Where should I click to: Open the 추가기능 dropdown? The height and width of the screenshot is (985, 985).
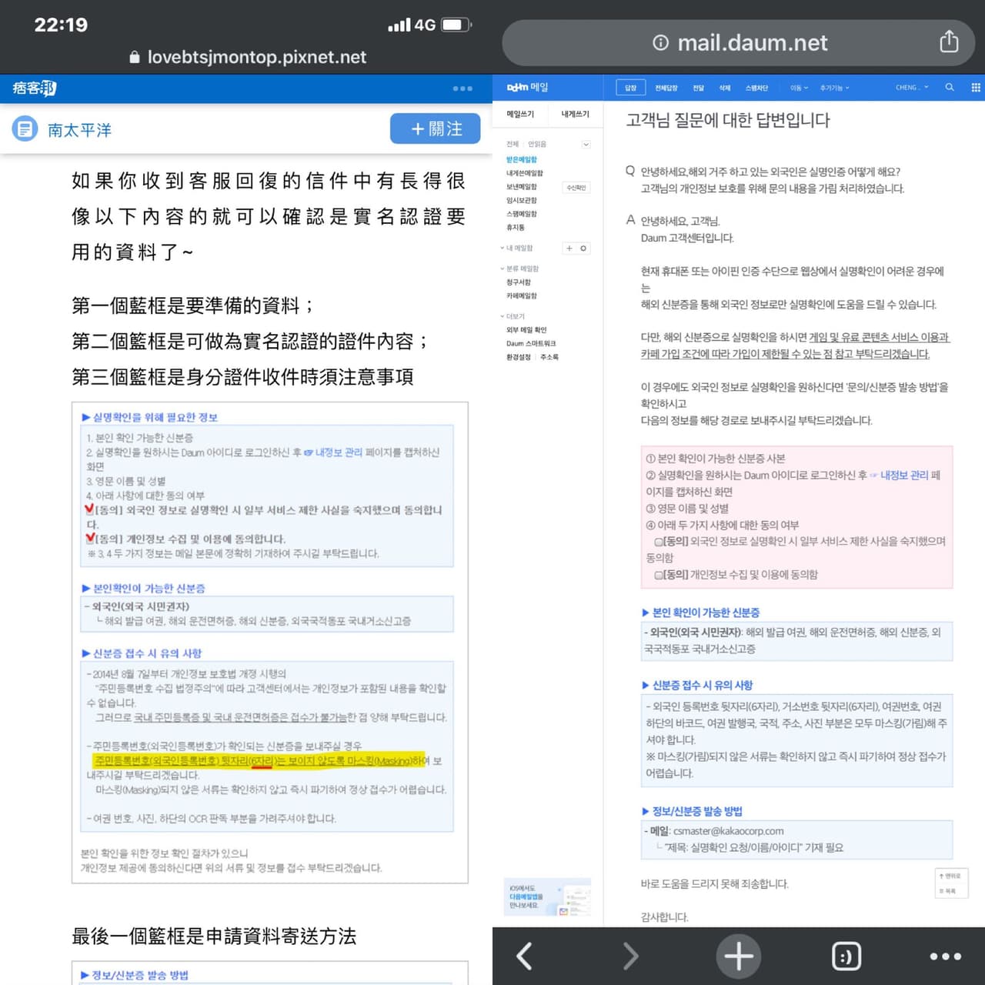pyautogui.click(x=834, y=88)
